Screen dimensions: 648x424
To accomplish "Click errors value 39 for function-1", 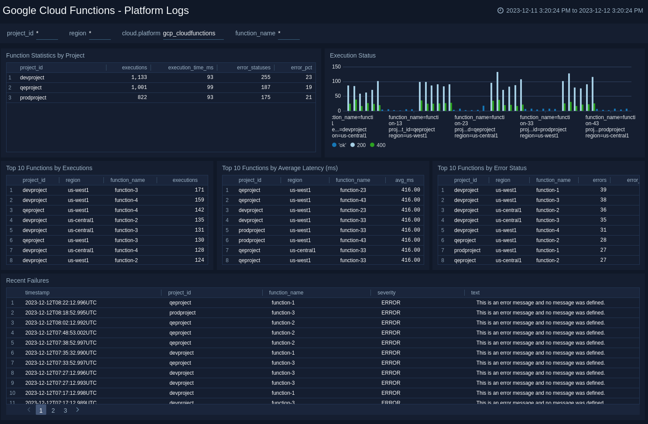I will click(603, 190).
